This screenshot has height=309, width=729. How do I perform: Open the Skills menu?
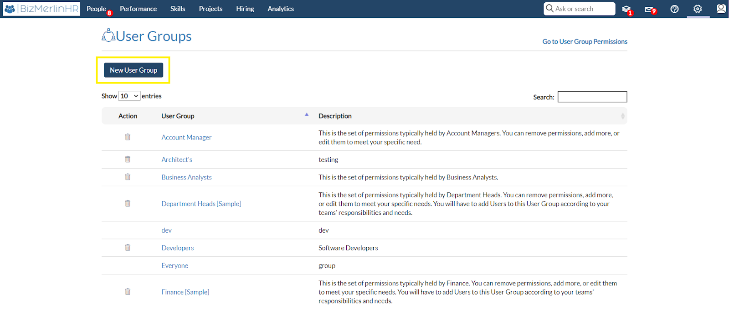pos(178,9)
